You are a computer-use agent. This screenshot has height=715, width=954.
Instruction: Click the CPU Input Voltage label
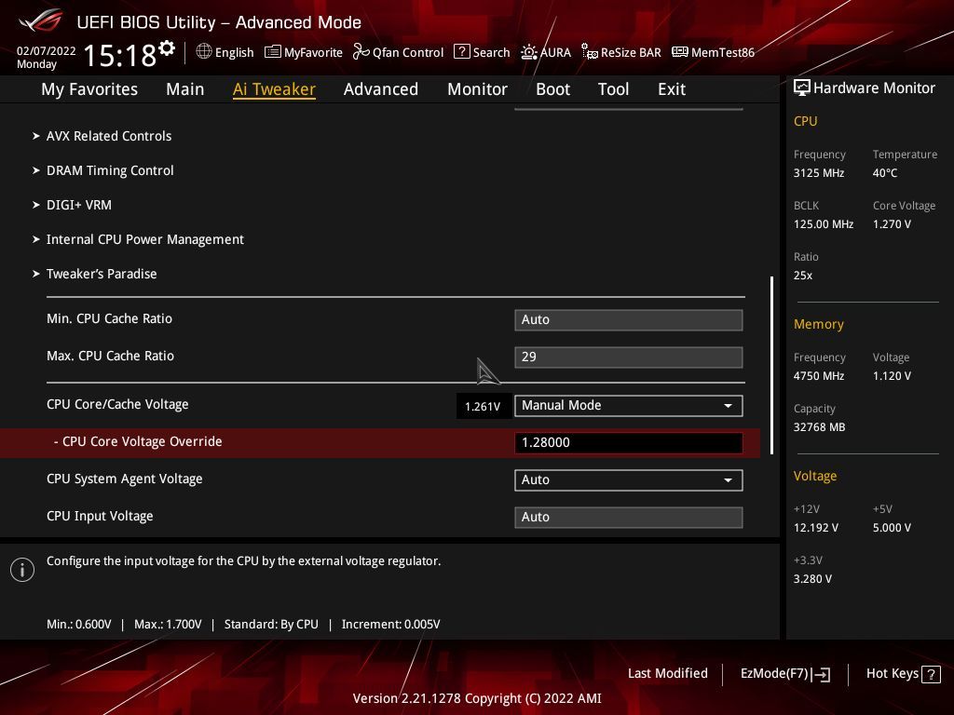(100, 516)
